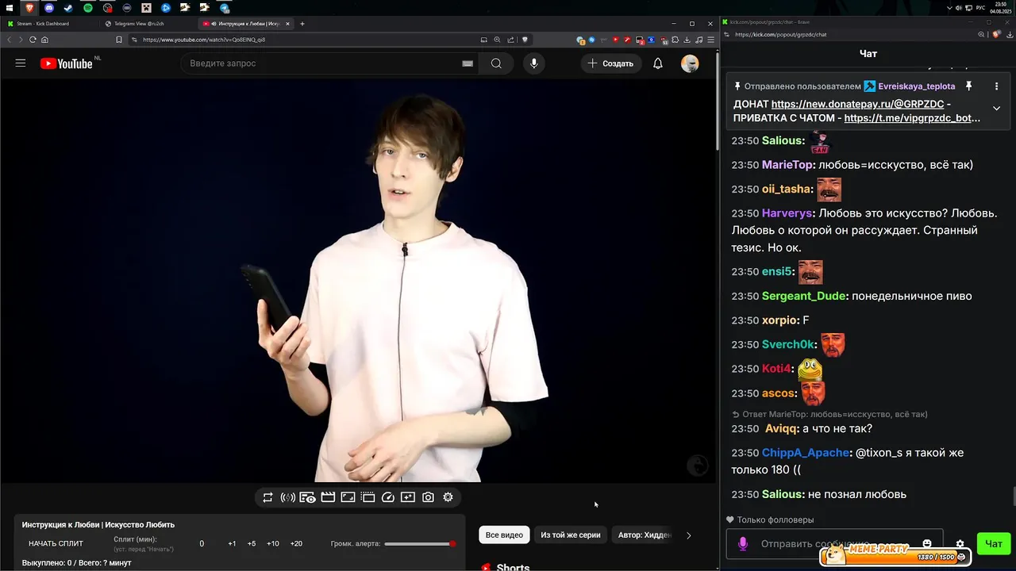The width and height of the screenshot is (1016, 571).
Task: Switch to the Stream - Kick Dashboard tab
Action: pyautogui.click(x=52, y=24)
